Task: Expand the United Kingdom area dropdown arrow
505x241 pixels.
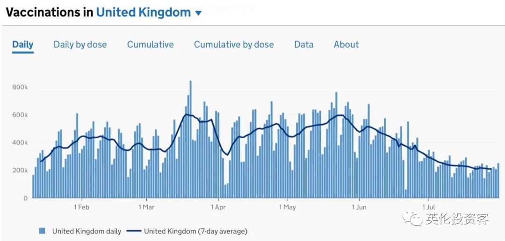Action: [x=198, y=14]
